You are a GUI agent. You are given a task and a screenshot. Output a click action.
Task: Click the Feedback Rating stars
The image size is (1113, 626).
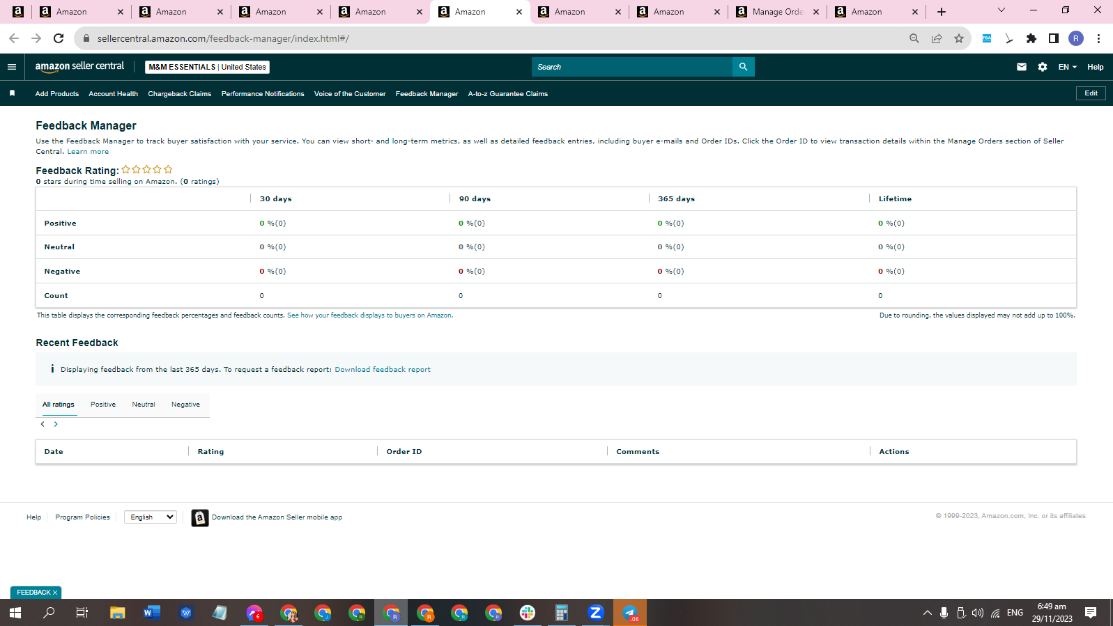pyautogui.click(x=147, y=169)
